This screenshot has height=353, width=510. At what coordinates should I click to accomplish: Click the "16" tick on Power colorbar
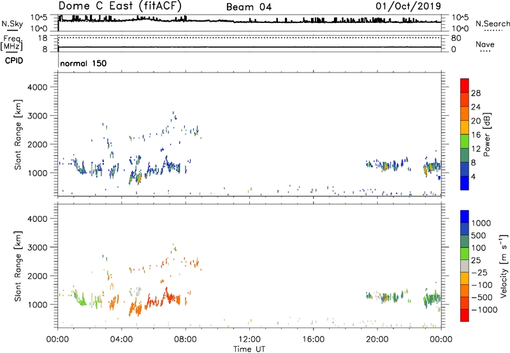(476, 135)
